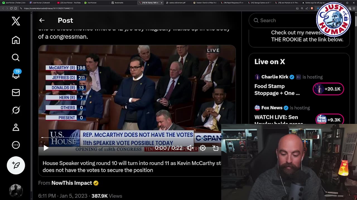
Task: Switch to Rapid Response 47 tab
Action: click(x=232, y=3)
